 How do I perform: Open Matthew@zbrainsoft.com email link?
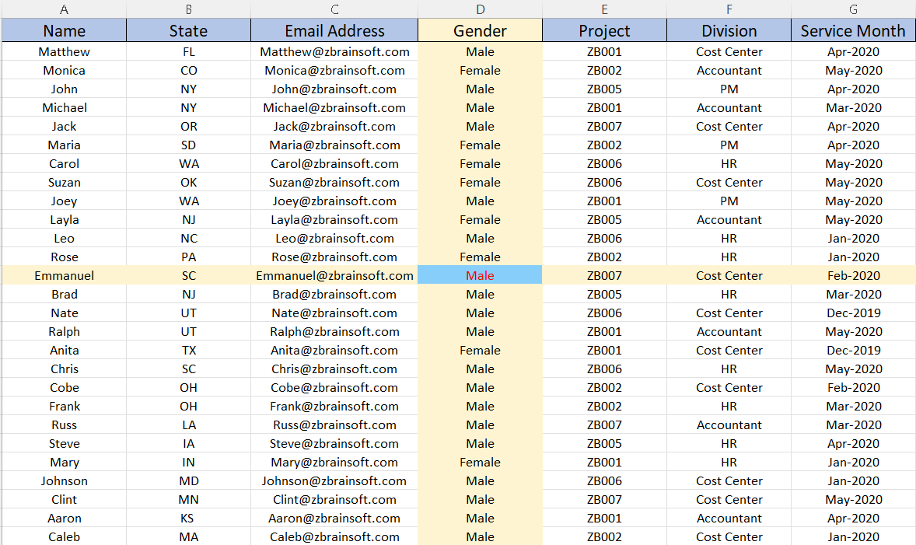pos(334,51)
